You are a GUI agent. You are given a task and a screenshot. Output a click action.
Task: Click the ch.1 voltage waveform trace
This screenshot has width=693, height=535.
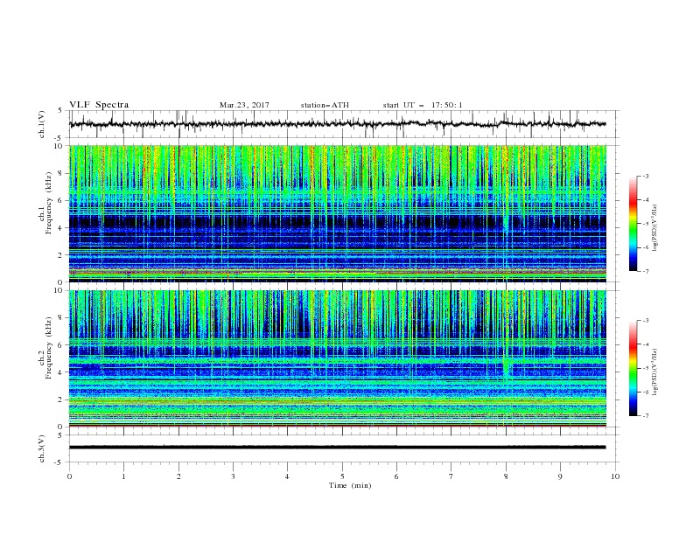(337, 124)
